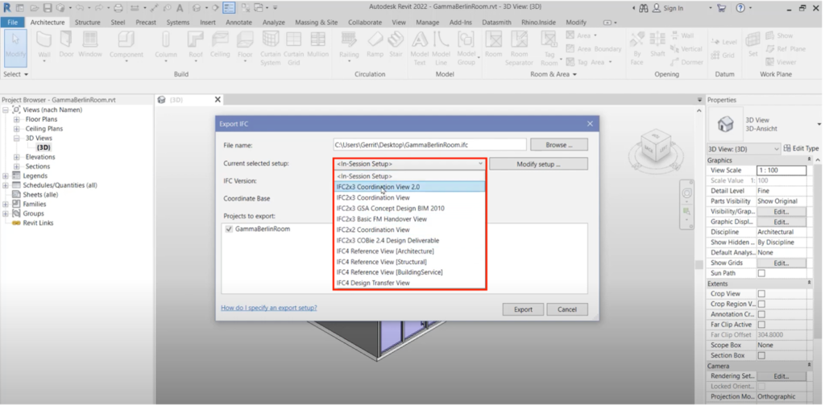Select the Railing tool icon

click(x=349, y=39)
